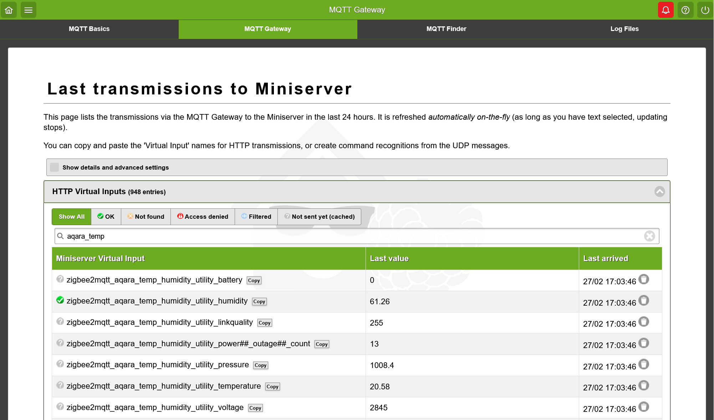
Task: Filter list by OK status
Action: pyautogui.click(x=106, y=217)
